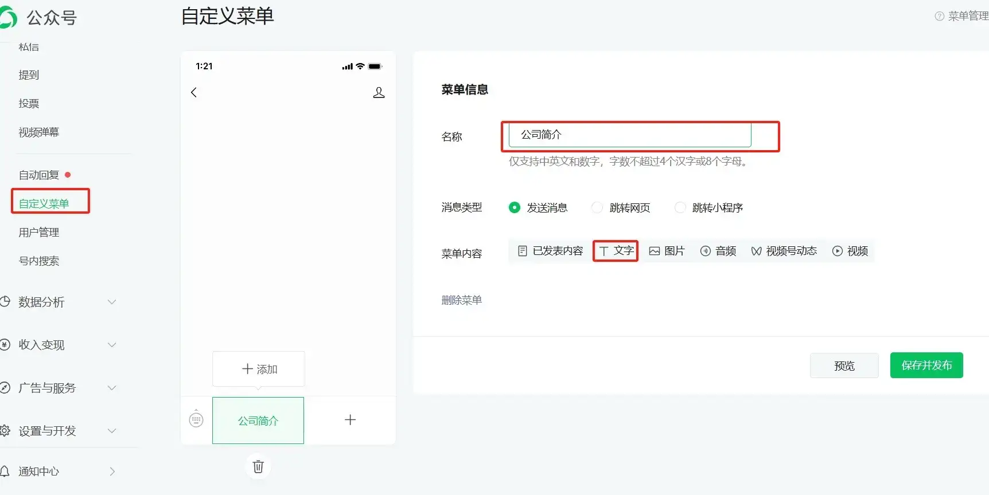The image size is (989, 495).
Task: Click the 数据分析 label
Action: pyautogui.click(x=41, y=302)
